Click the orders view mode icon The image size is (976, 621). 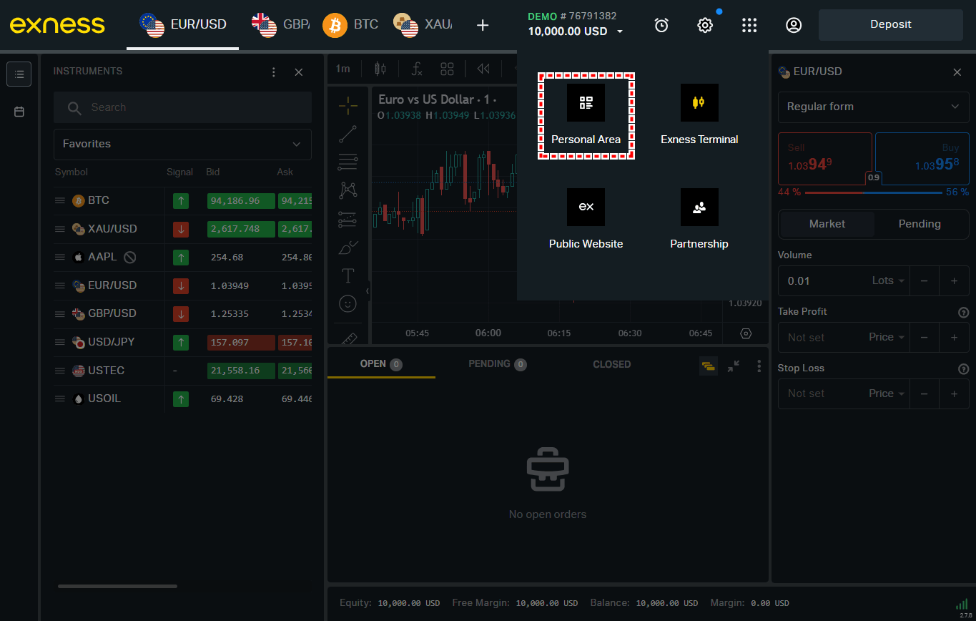(709, 366)
